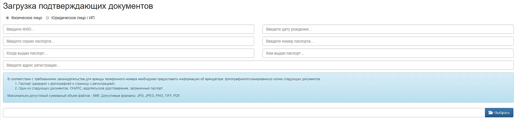Select the Физическое лицо radio button
Screen dimensions: 515x120
point(7,18)
